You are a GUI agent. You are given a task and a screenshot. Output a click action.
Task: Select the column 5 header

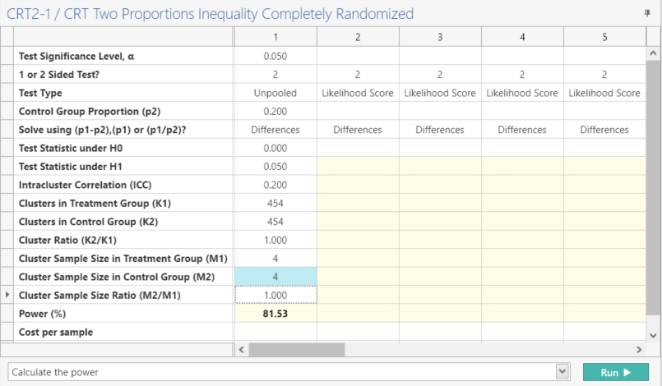604,37
